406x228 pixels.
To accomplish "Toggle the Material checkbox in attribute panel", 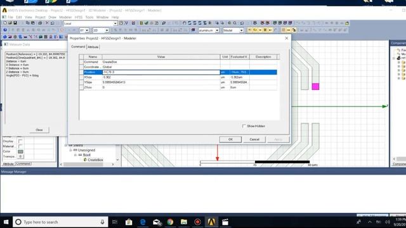I will [x=20, y=146].
